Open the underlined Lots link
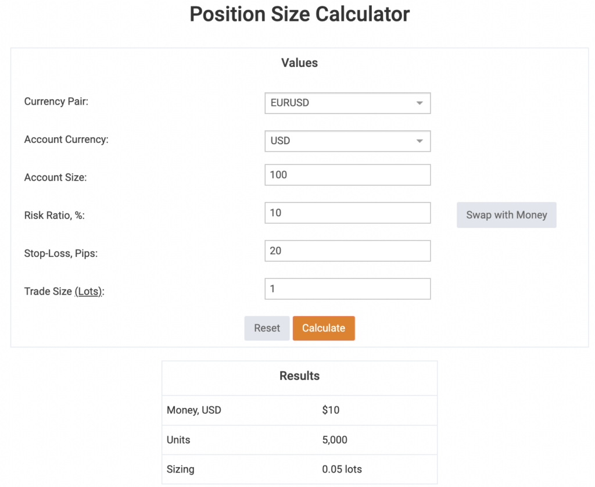The image size is (595, 487). click(x=88, y=292)
